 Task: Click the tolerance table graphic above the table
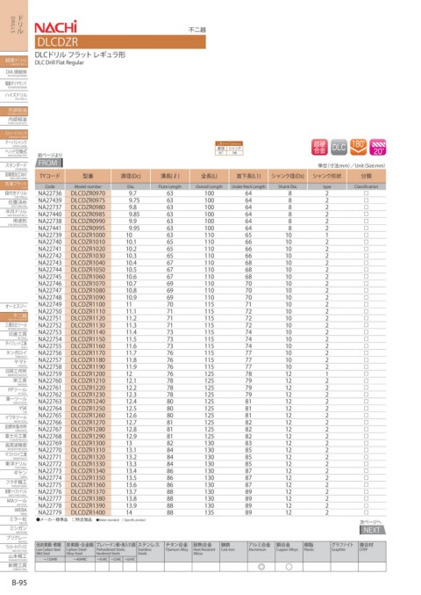(x=229, y=148)
